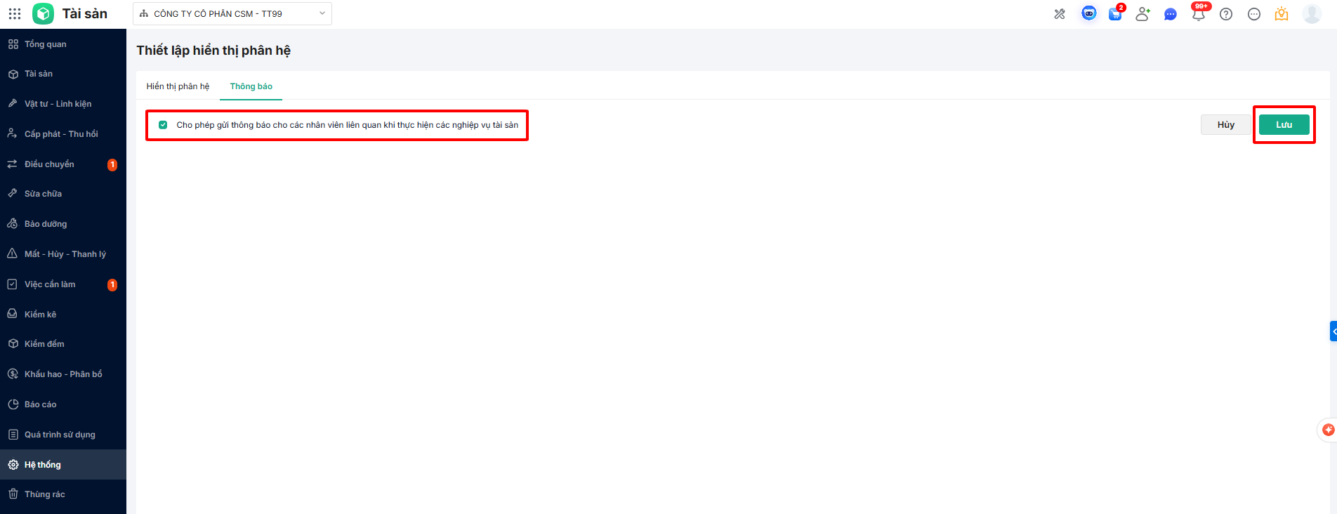Click the add user icon

click(x=1142, y=14)
